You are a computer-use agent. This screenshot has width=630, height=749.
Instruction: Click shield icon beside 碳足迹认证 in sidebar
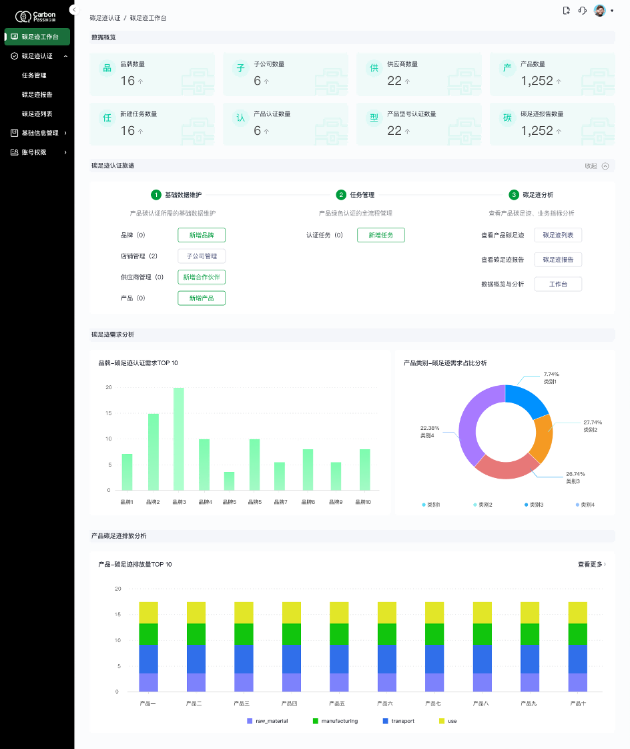tap(14, 56)
